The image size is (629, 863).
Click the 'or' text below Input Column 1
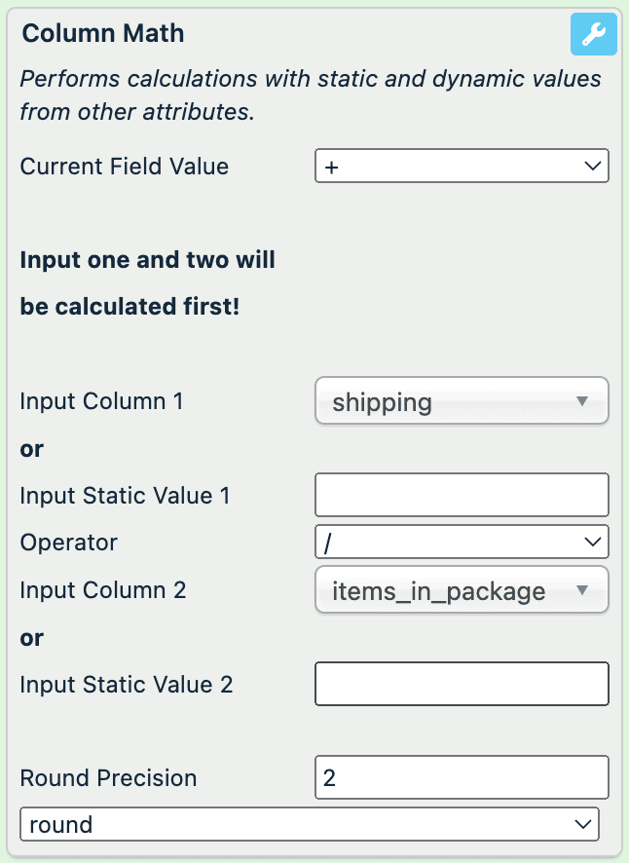pos(32,449)
